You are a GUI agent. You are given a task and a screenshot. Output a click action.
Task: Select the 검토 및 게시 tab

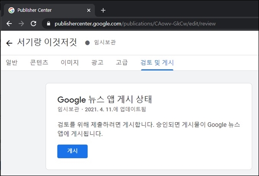[x=157, y=62]
